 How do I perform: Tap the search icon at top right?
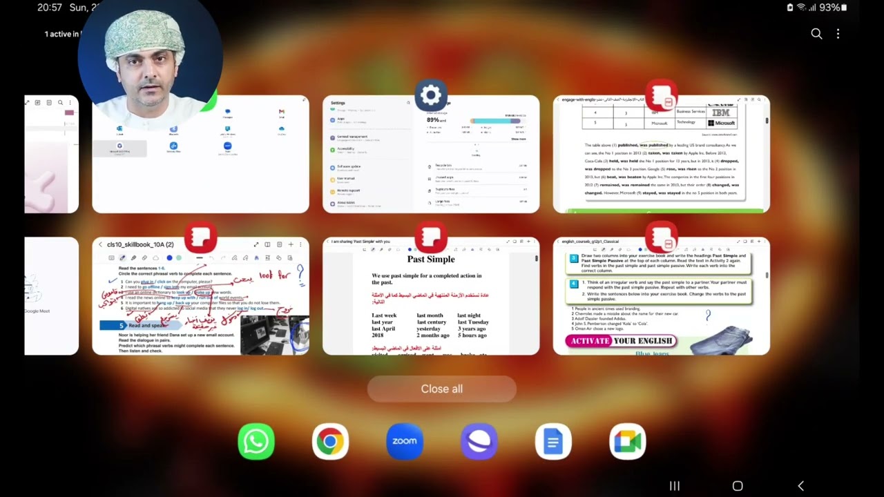pos(816,34)
